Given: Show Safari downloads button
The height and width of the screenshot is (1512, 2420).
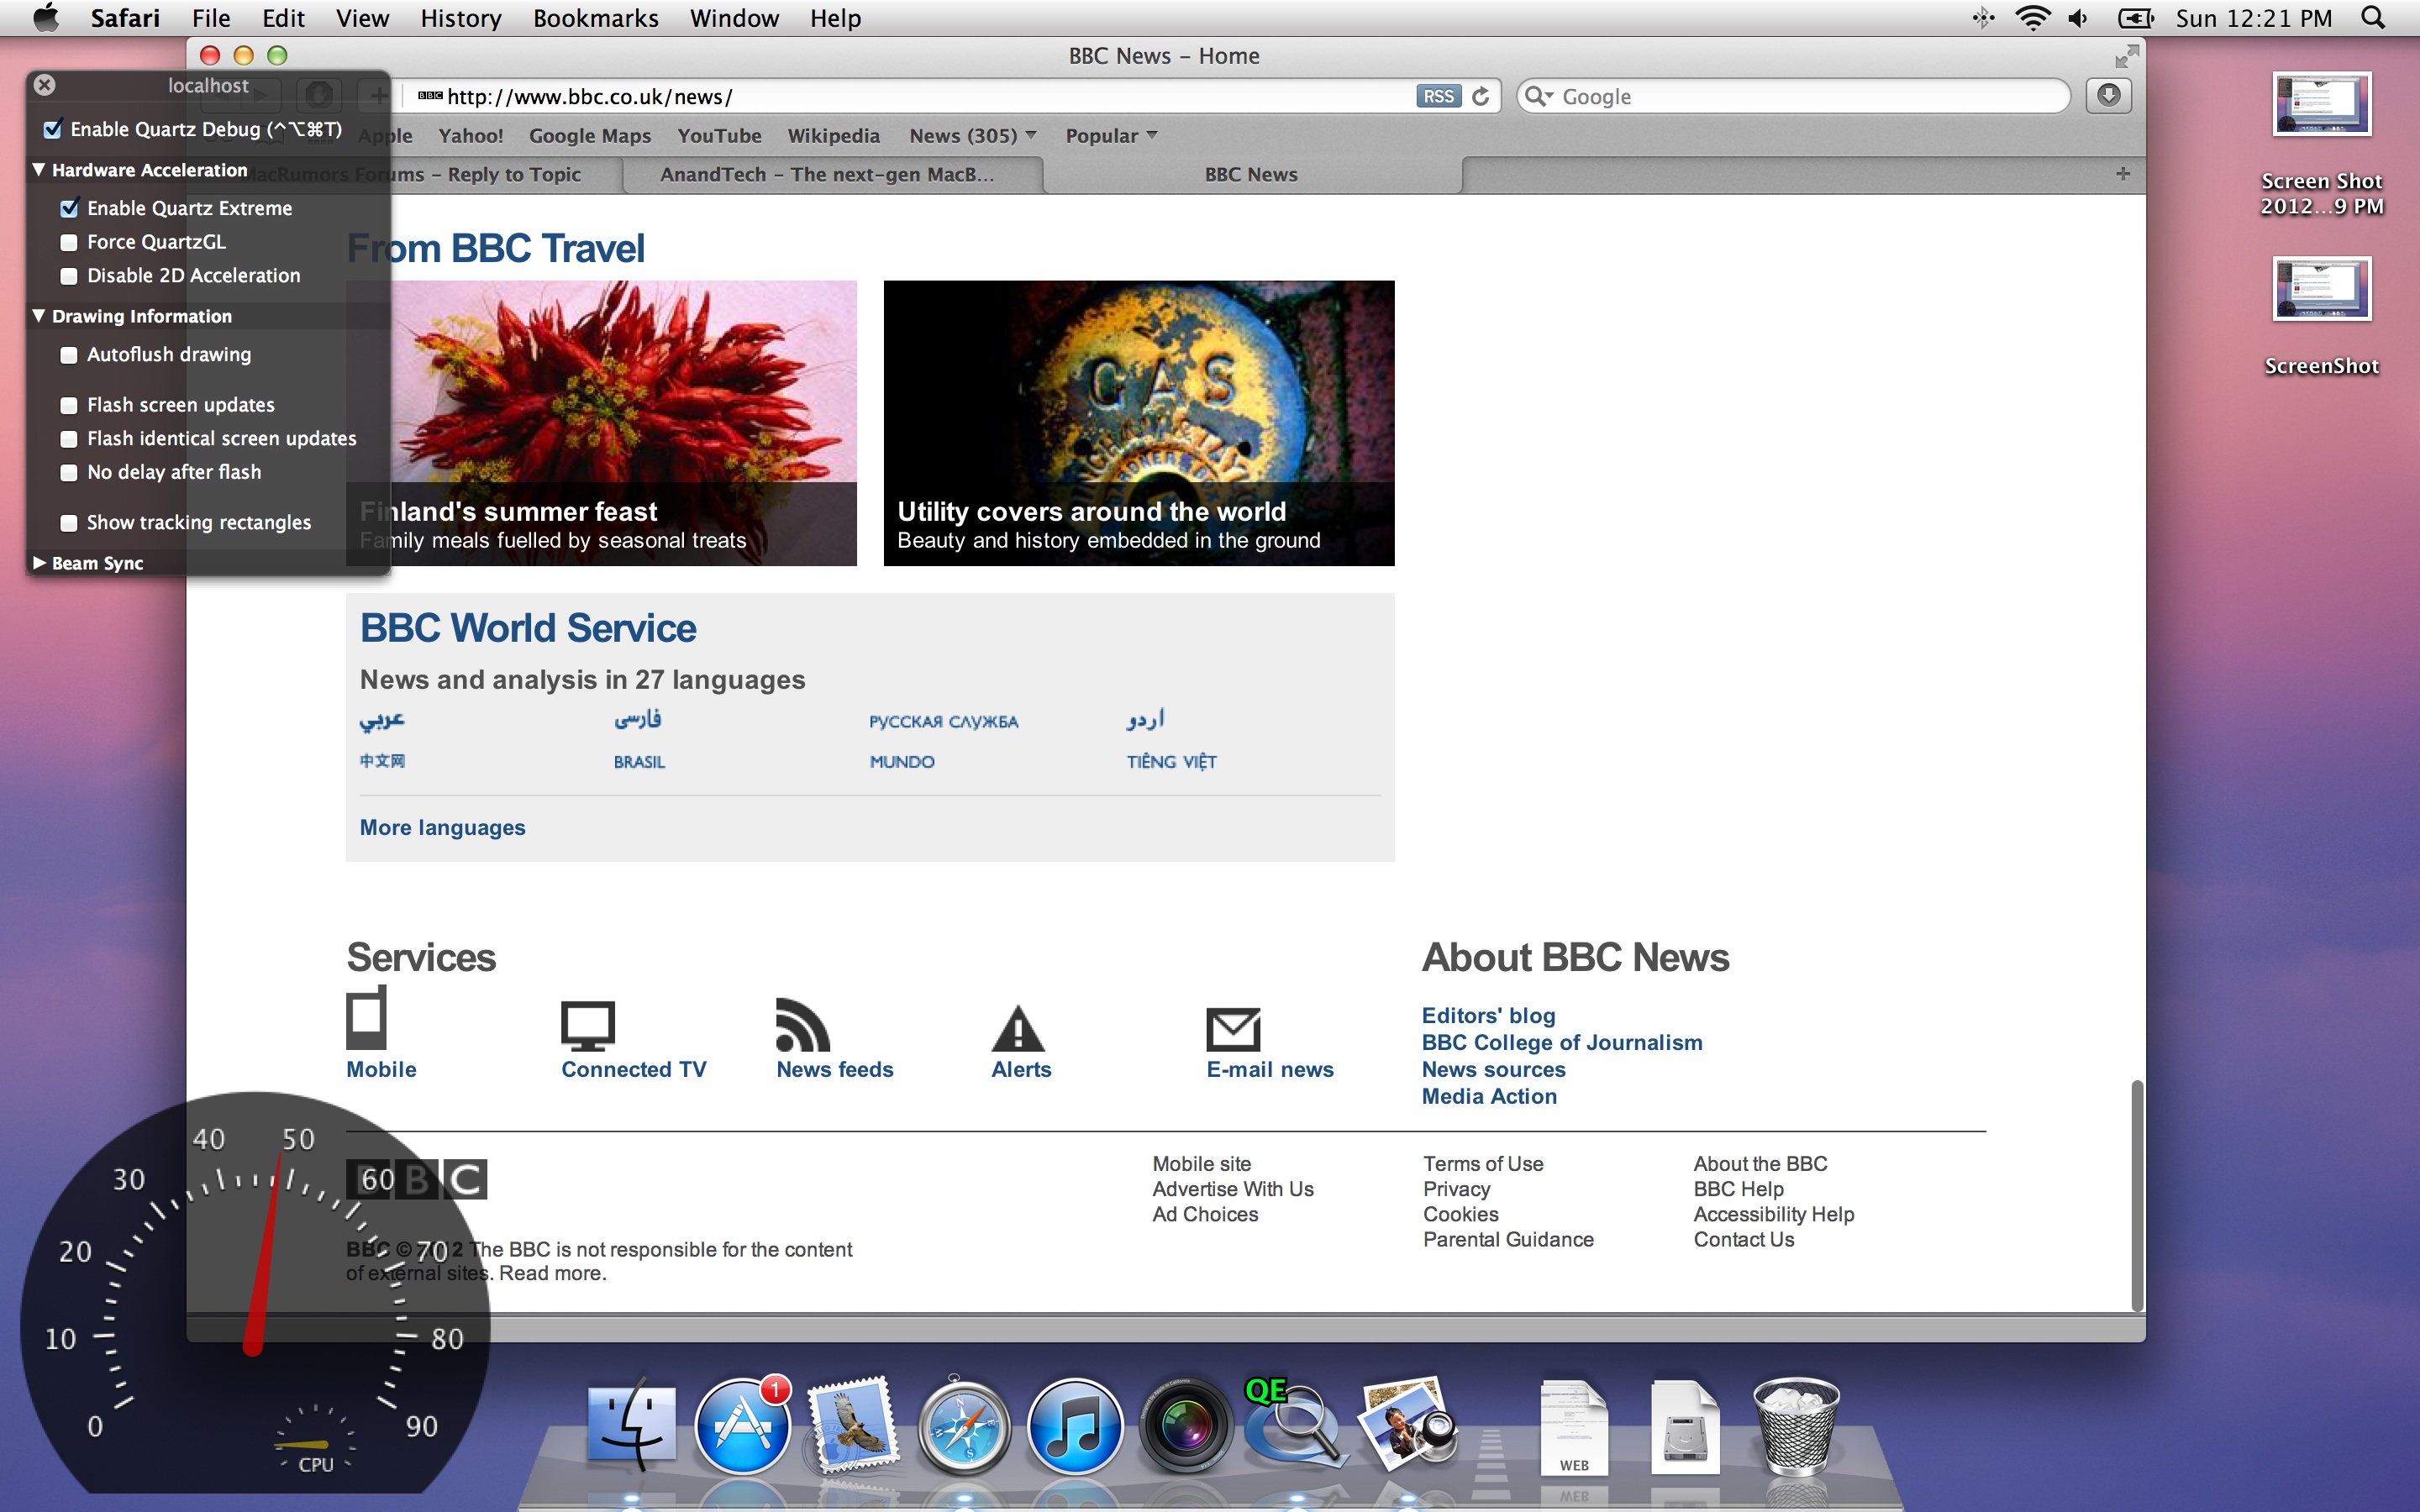Looking at the screenshot, I should pyautogui.click(x=2108, y=96).
